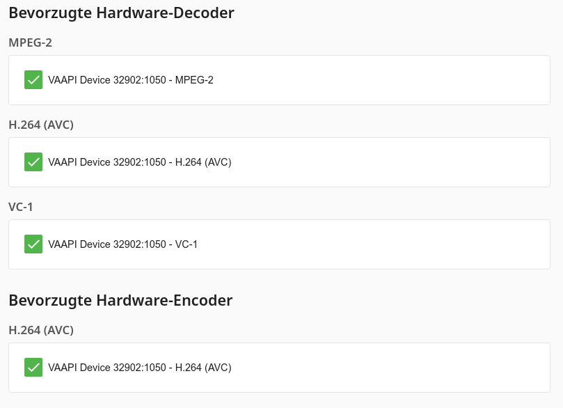This screenshot has width=563, height=408.
Task: Select the decoder 'VAAPI Device 32902:1050 - H.264 (AVC)' text
Action: pos(140,162)
